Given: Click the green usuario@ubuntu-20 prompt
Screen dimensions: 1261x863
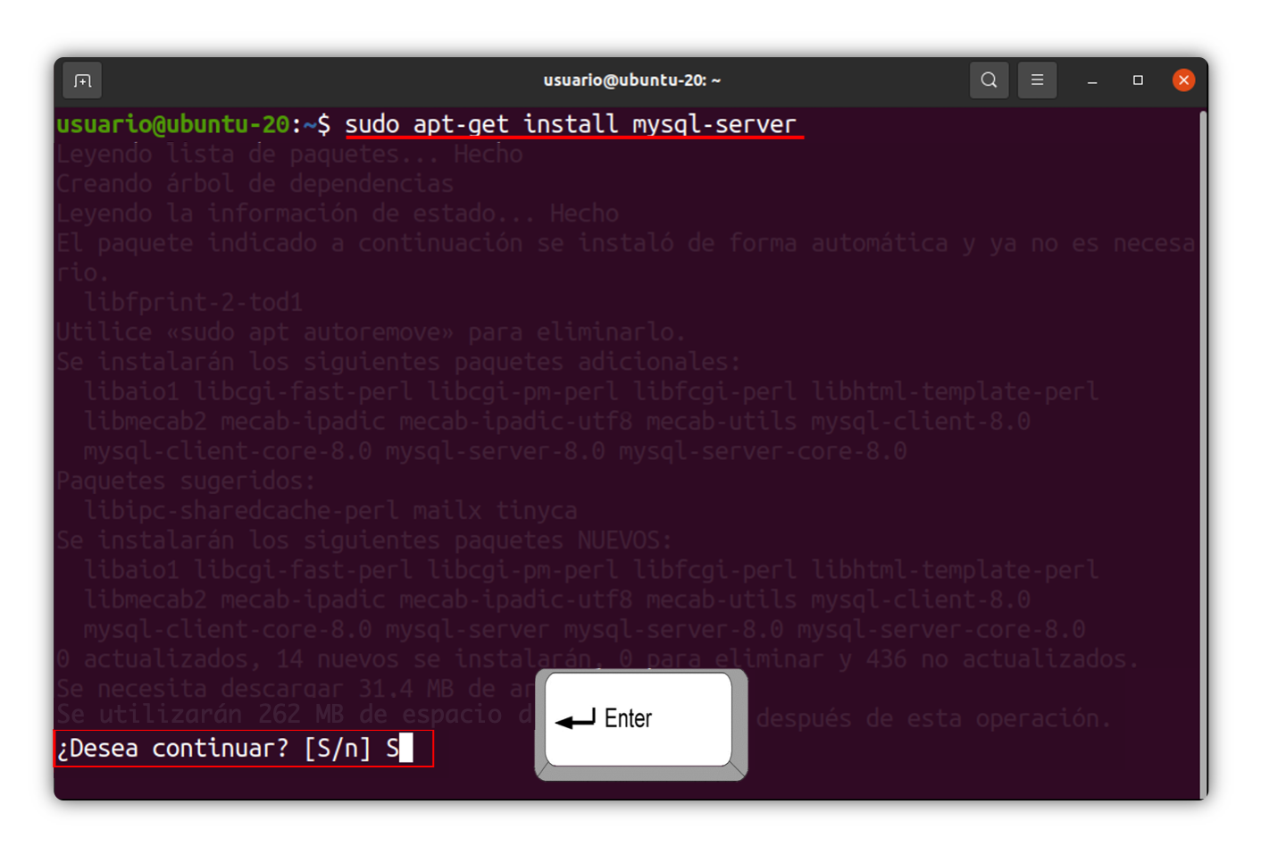Looking at the screenshot, I should coord(172,124).
